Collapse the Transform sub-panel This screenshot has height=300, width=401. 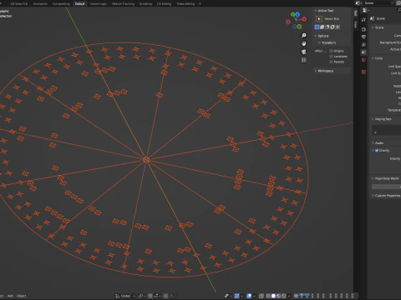click(319, 42)
